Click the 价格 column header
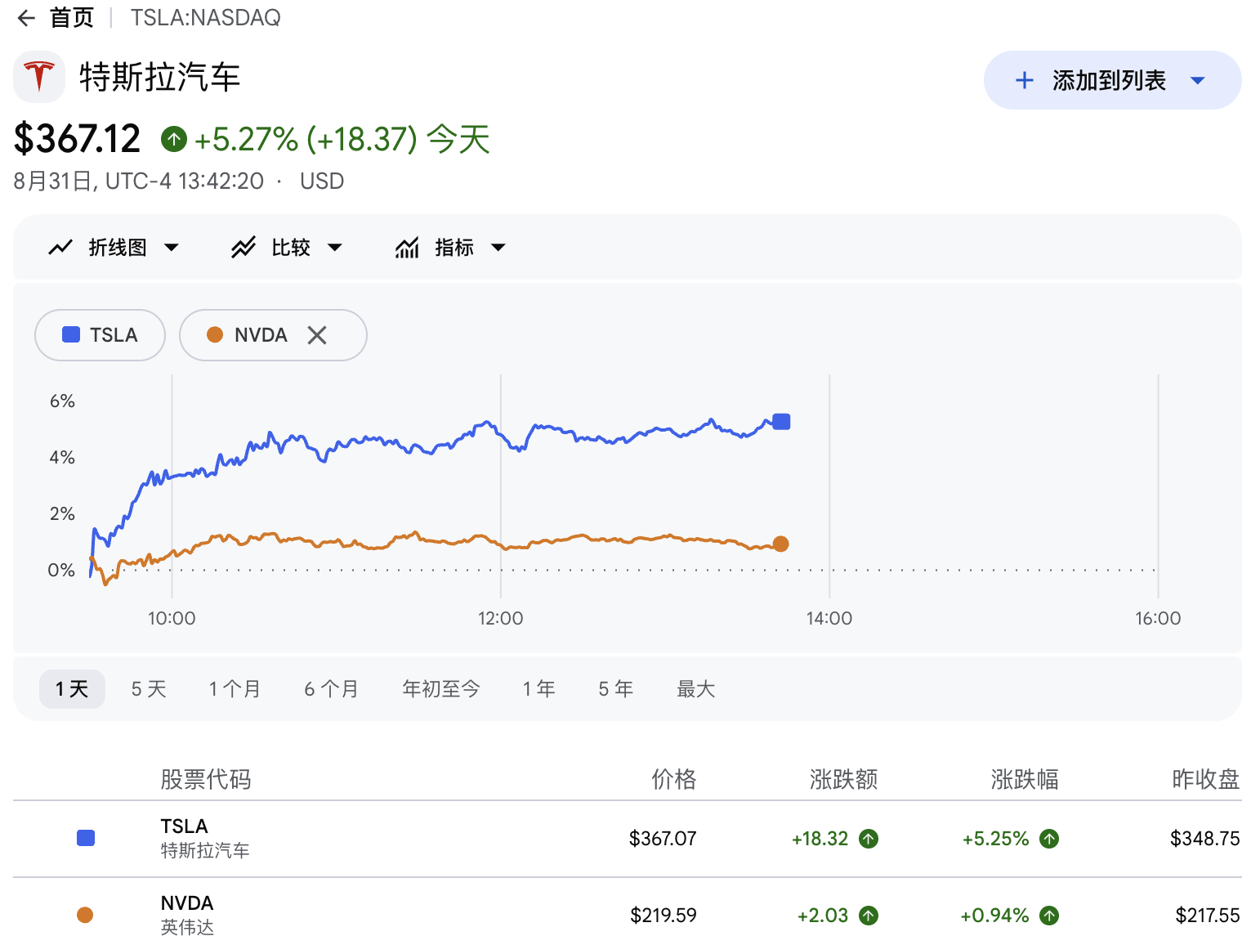The image size is (1260, 945). click(x=674, y=779)
